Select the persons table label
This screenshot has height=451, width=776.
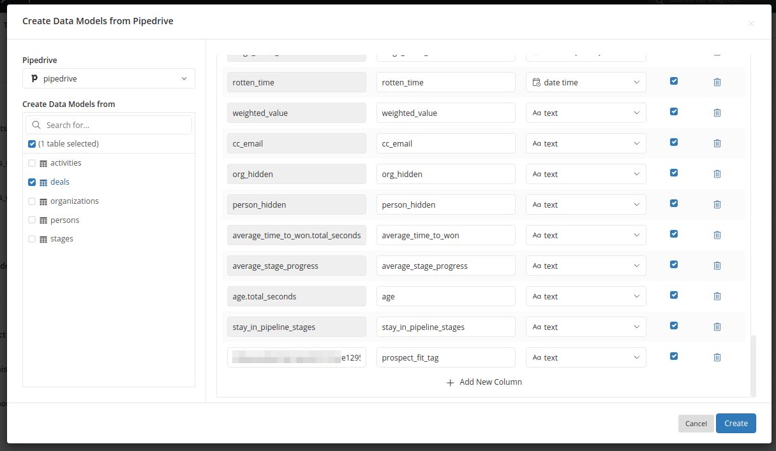(65, 220)
